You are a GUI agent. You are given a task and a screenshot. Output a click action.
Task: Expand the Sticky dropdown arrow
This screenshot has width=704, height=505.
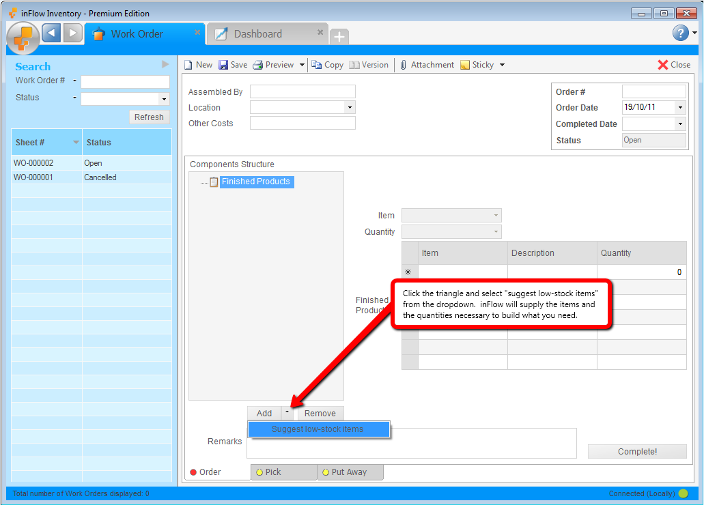(502, 65)
